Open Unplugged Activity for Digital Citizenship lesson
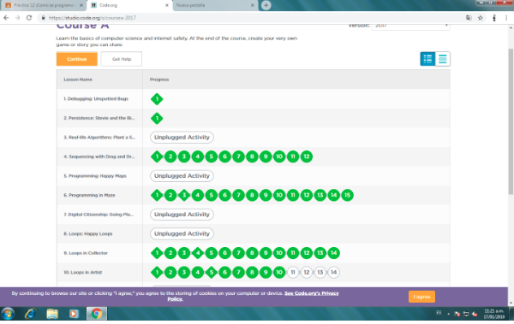This screenshot has height=324, width=514. click(182, 215)
